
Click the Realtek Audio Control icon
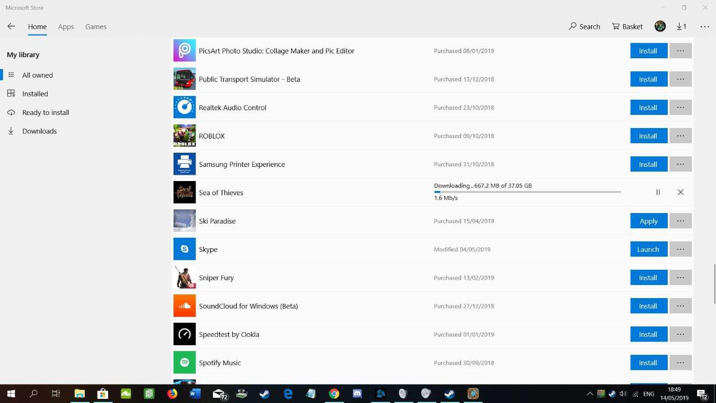(185, 107)
